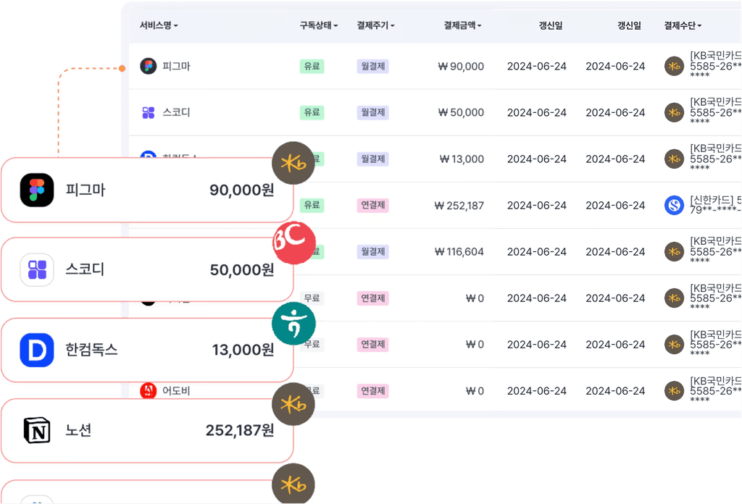This screenshot has height=504, width=742.
Task: Open the 결제주기 column dropdown
Action: [376, 25]
